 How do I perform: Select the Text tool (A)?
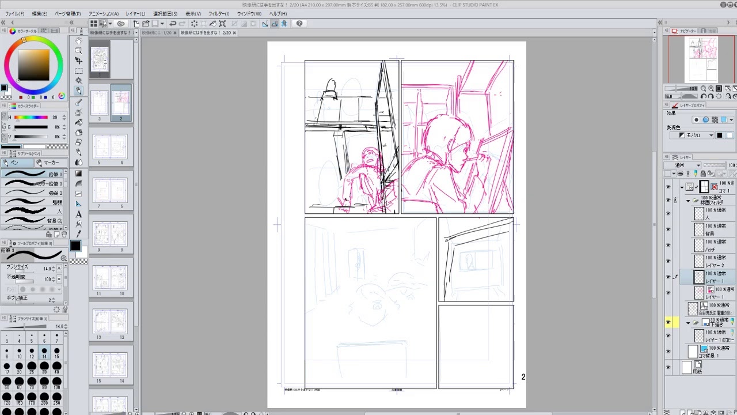point(78,214)
